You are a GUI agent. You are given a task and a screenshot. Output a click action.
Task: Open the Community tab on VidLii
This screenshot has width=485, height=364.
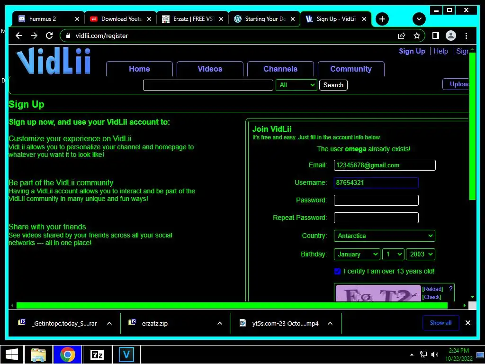[x=351, y=69]
